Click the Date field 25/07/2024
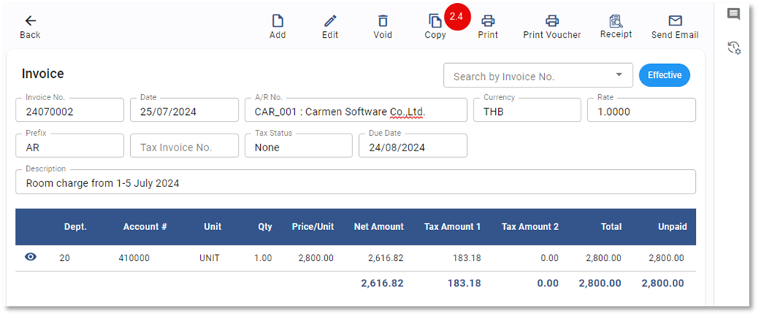759x316 pixels. (x=184, y=111)
